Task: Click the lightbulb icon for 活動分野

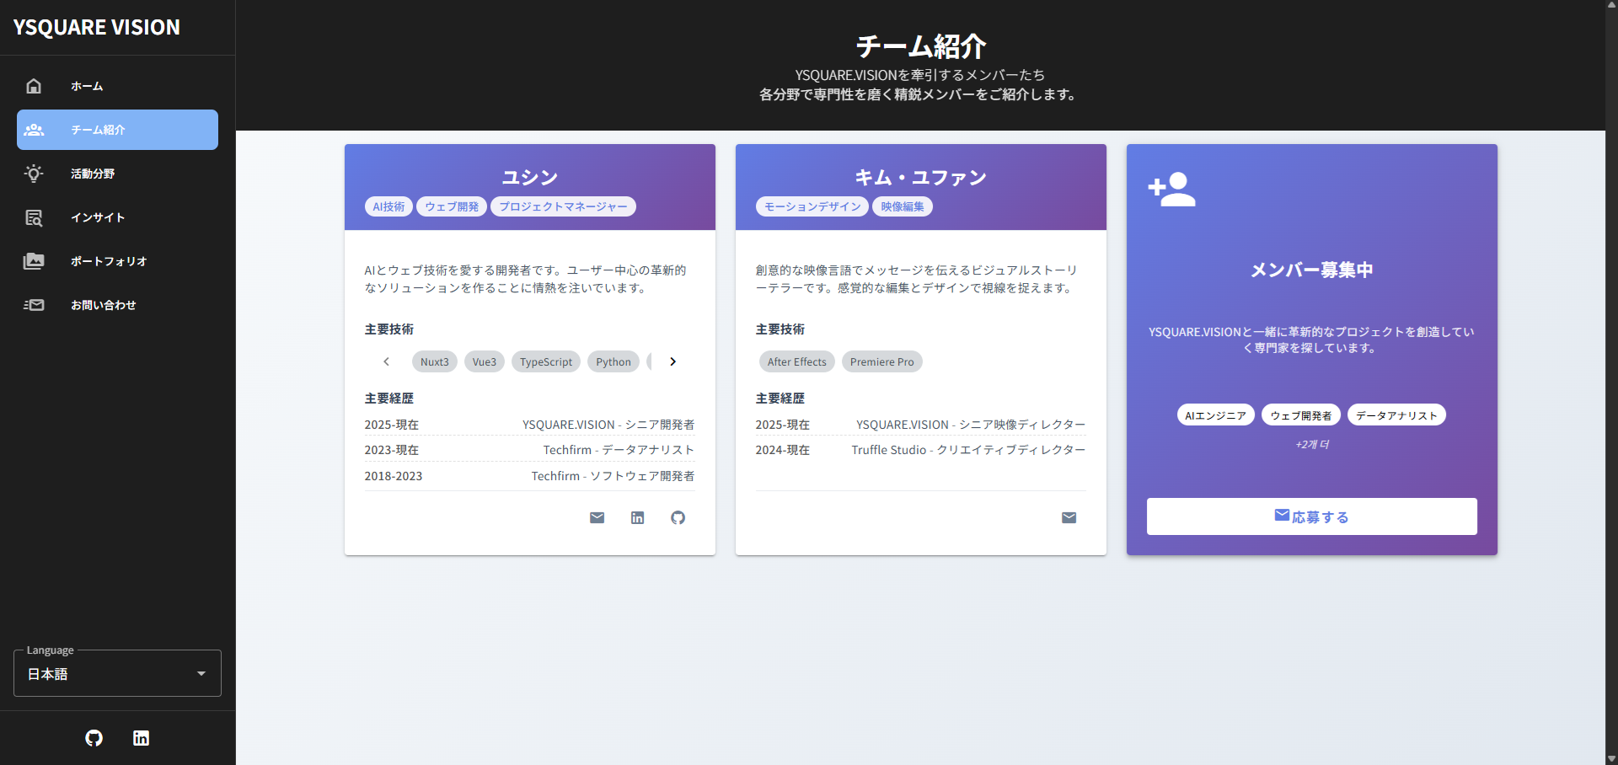Action: [x=34, y=174]
